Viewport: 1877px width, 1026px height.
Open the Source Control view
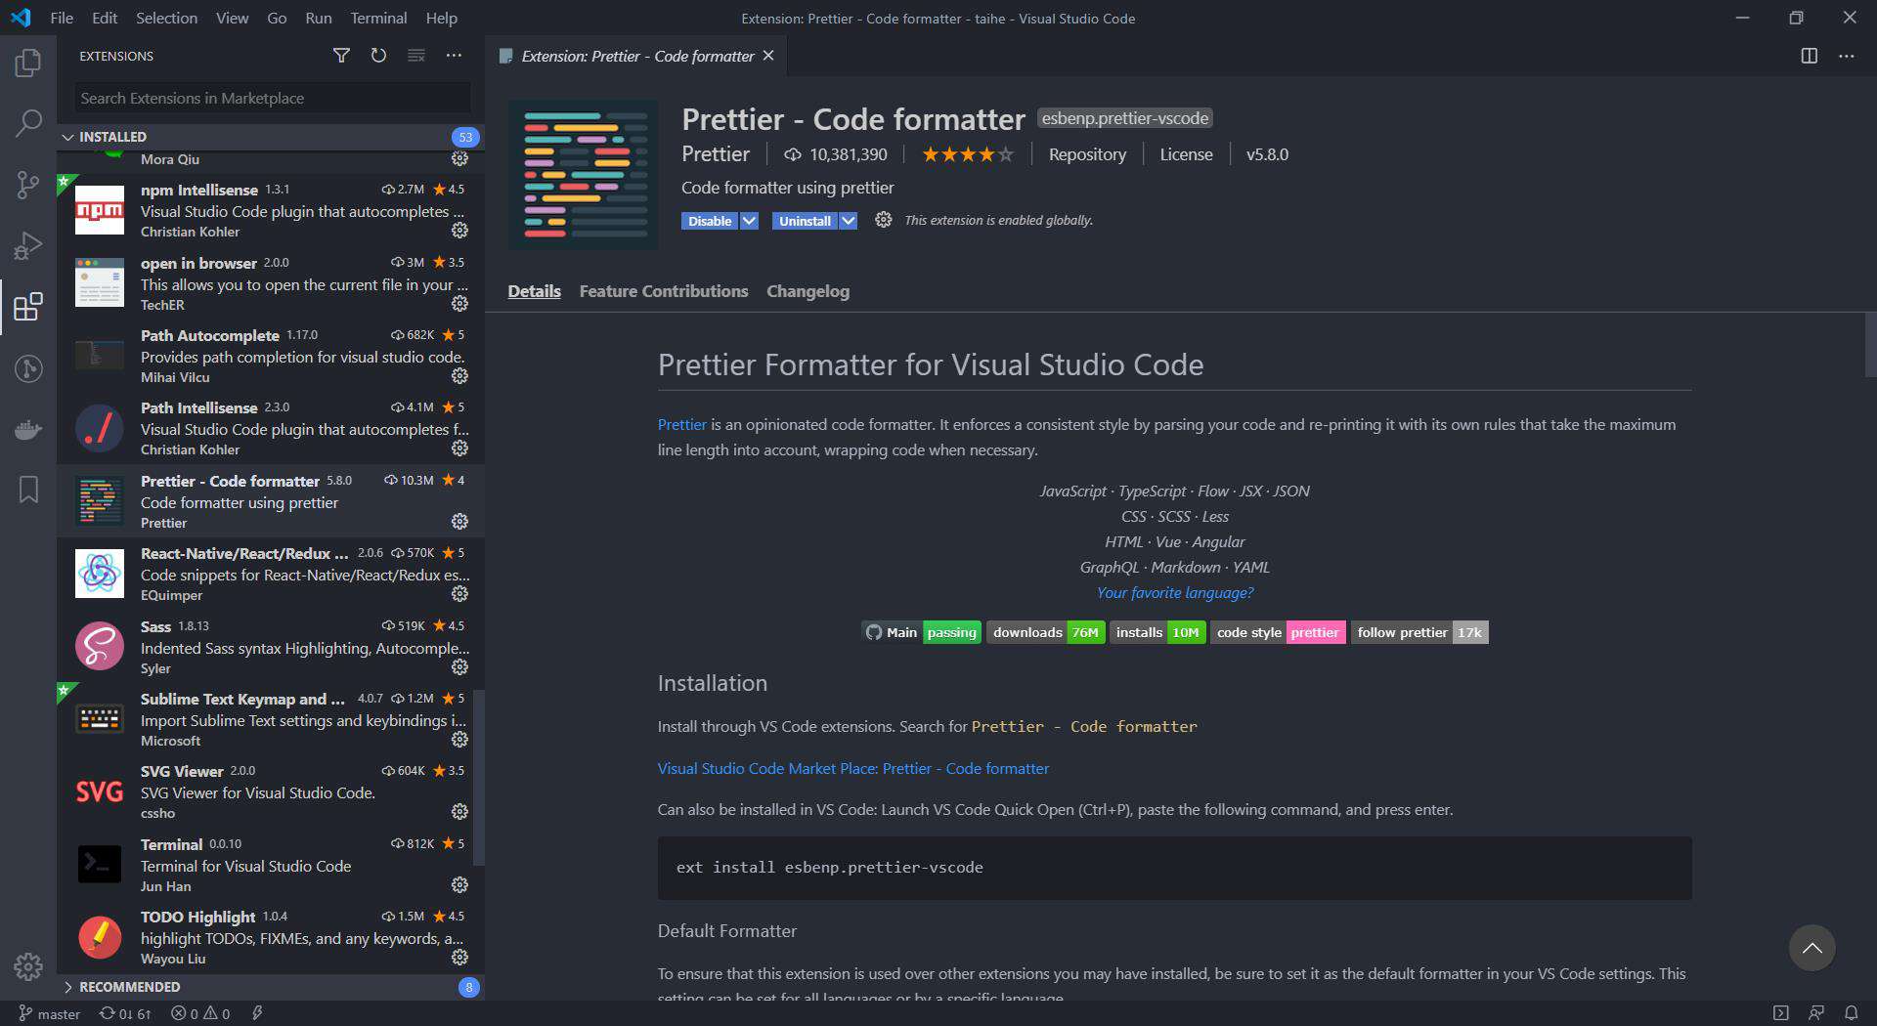(28, 185)
